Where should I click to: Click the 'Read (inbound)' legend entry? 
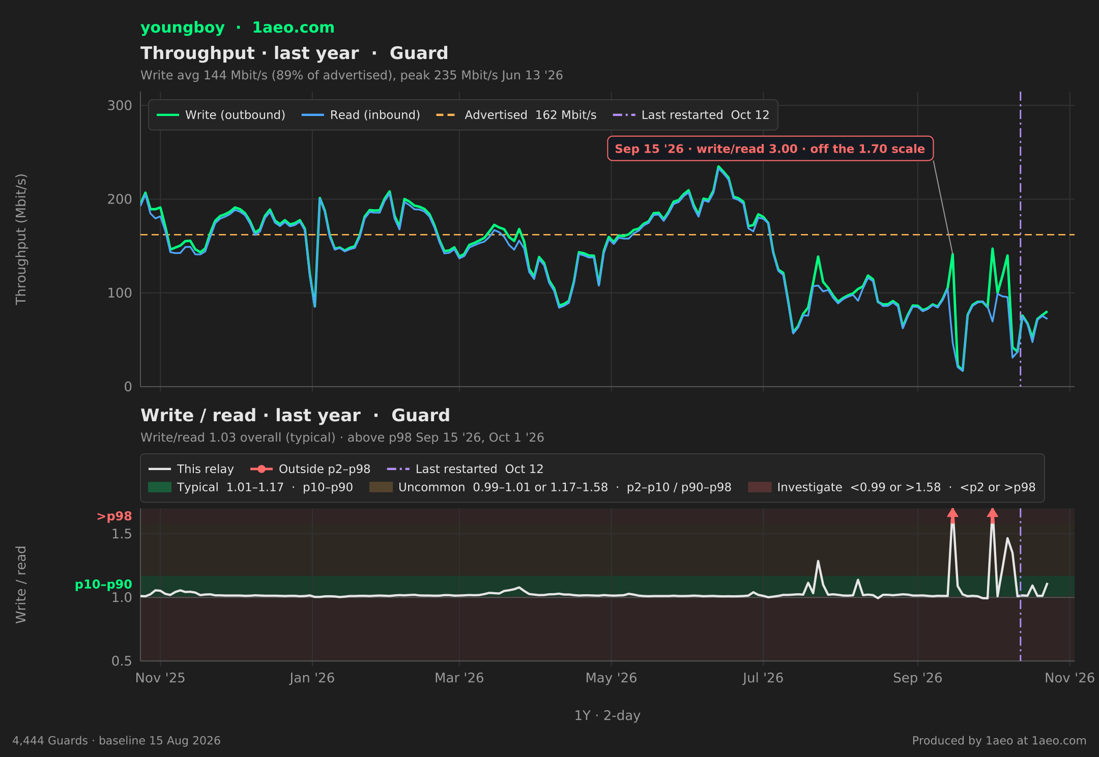[361, 115]
